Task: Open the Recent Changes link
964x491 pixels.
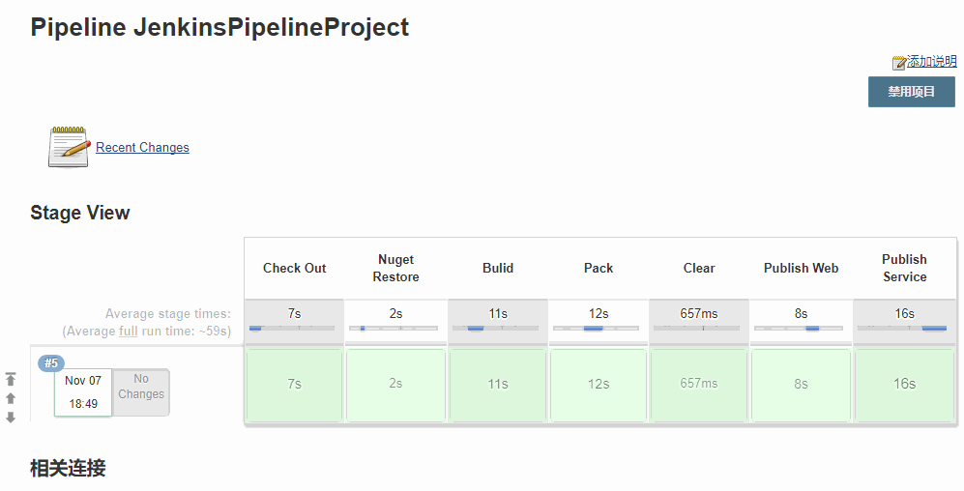Action: coord(142,148)
